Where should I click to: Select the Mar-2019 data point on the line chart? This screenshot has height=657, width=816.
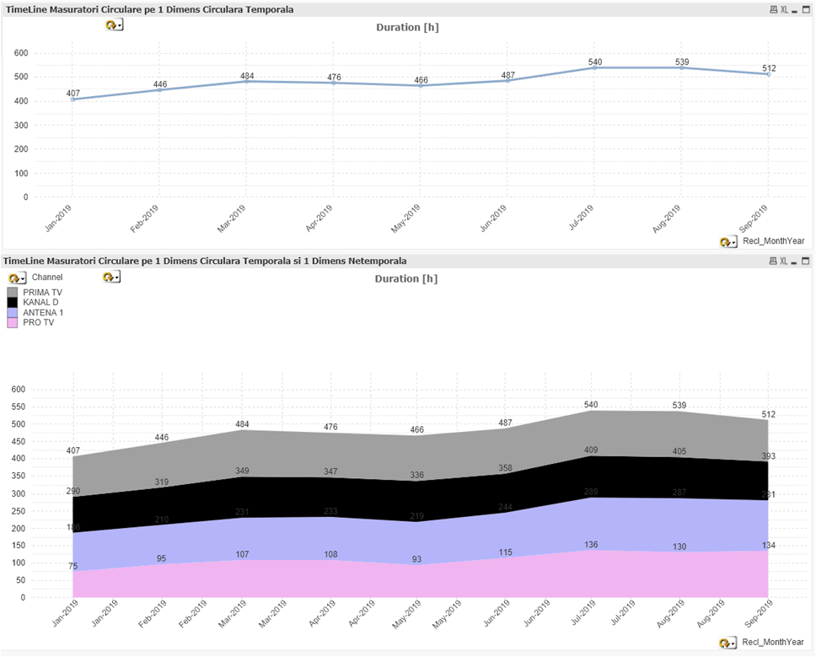[246, 81]
